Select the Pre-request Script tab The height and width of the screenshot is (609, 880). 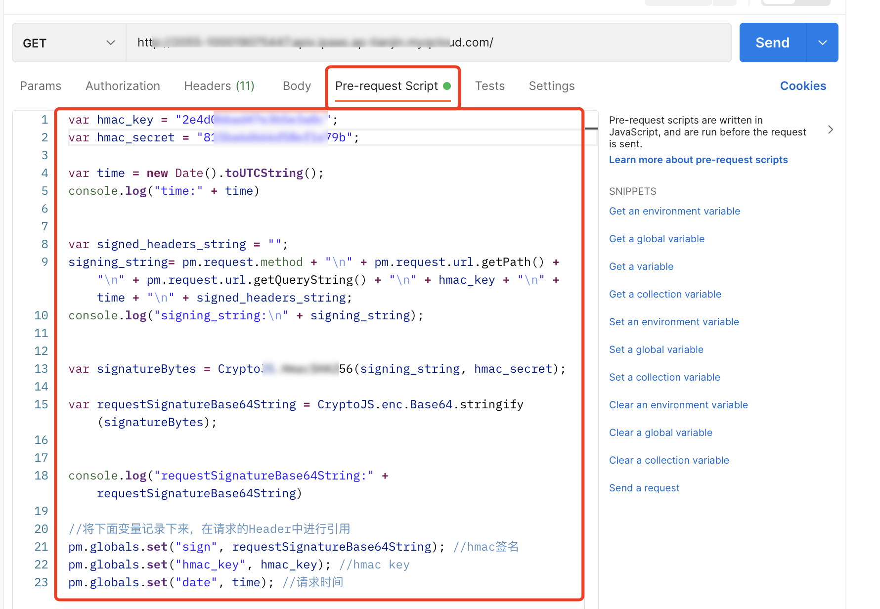[393, 86]
